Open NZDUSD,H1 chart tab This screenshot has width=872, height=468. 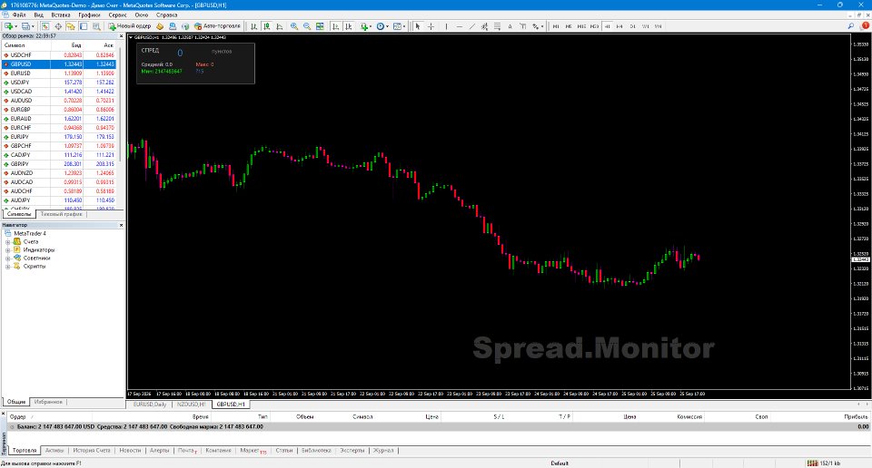192,405
